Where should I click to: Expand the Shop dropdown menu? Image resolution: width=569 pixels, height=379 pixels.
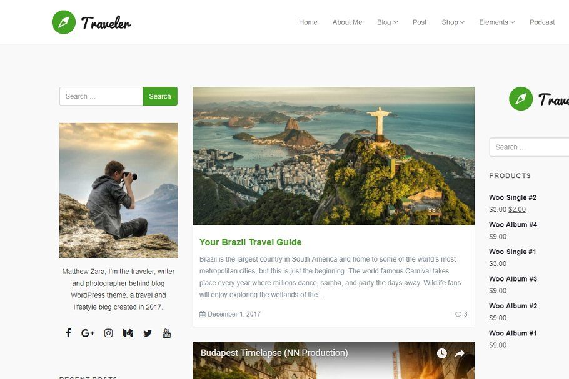point(453,22)
